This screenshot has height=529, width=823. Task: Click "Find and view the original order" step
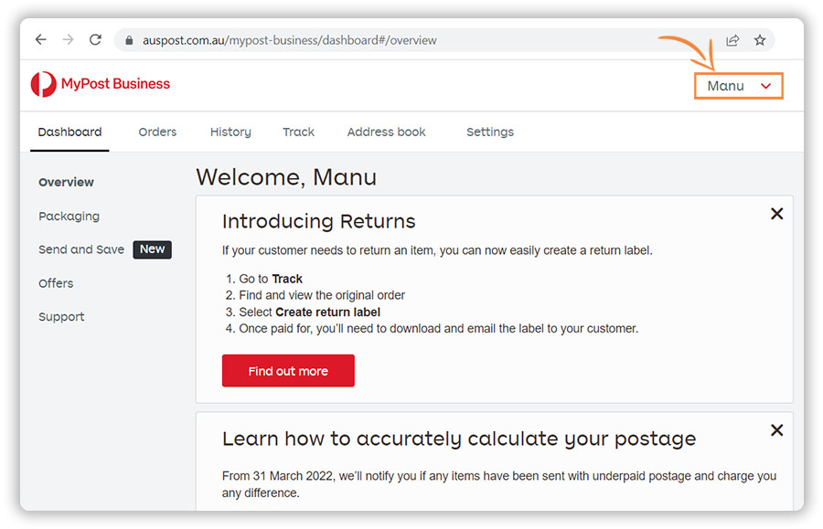[x=322, y=296]
